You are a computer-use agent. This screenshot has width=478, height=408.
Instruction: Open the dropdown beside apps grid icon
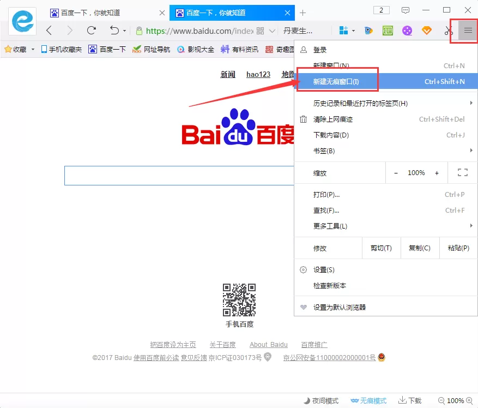pos(353,31)
